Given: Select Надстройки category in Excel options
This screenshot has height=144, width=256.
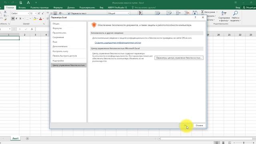Looking at the screenshot, I should point(68,61).
